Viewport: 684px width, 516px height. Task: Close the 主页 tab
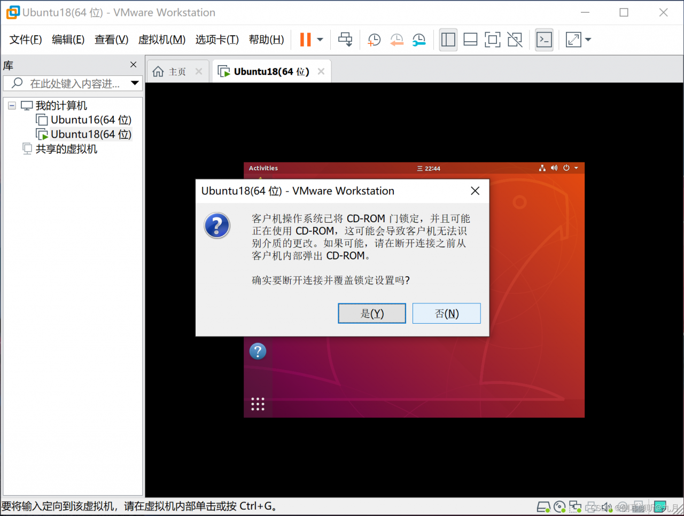pyautogui.click(x=199, y=72)
